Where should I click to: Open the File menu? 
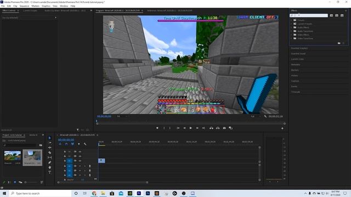point(3,6)
